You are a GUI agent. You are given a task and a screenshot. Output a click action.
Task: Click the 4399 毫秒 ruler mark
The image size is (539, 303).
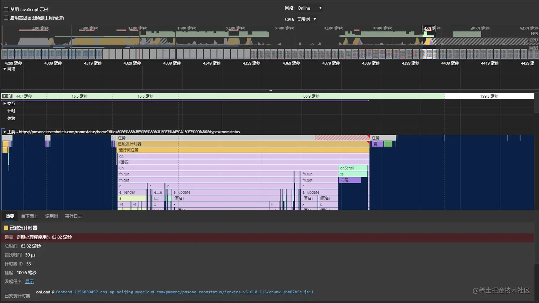(x=410, y=63)
